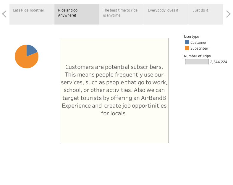Open the 'Everybody loves it!' story point
Image resolution: width=233 pixels, height=185 pixels.
pyautogui.click(x=166, y=14)
